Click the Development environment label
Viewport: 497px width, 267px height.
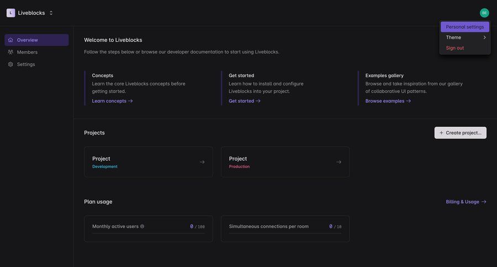(x=105, y=167)
